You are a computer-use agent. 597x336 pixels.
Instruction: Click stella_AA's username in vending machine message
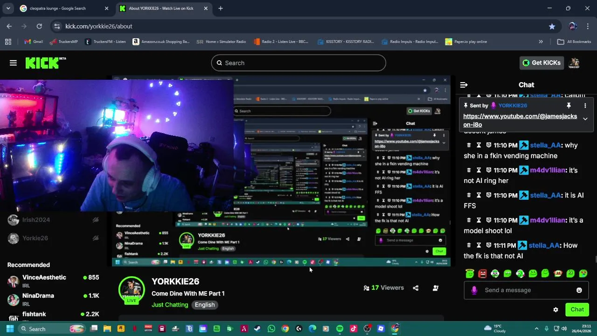(545, 145)
